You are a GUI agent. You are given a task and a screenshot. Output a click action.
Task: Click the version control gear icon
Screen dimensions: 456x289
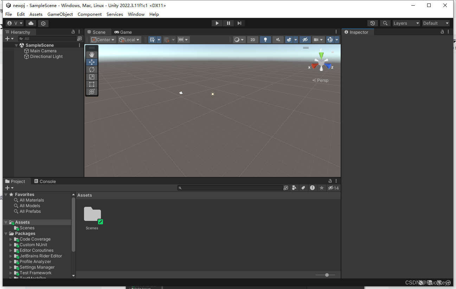(43, 23)
